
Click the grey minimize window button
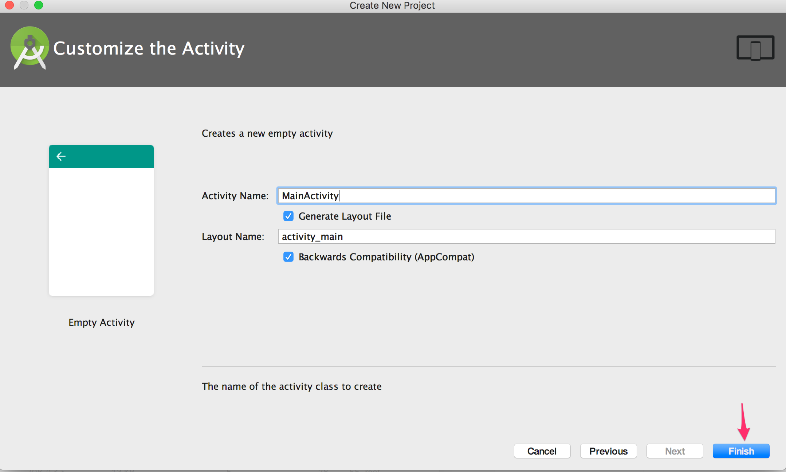24,5
